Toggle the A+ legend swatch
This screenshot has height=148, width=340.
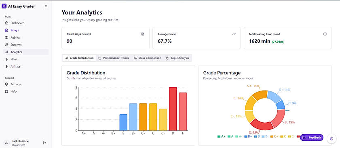tap(219, 137)
